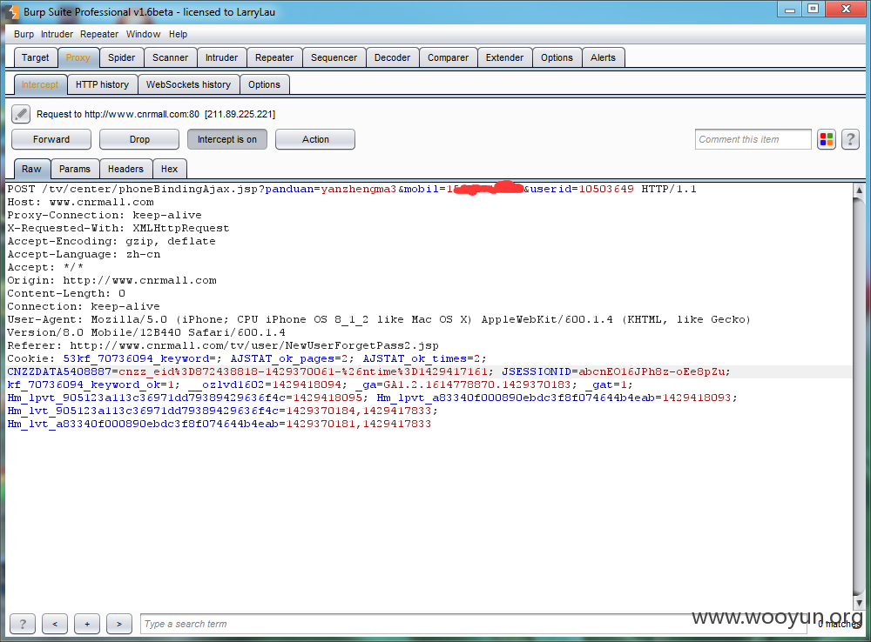
Task: Open the HTTP history sub-tab
Action: point(102,84)
